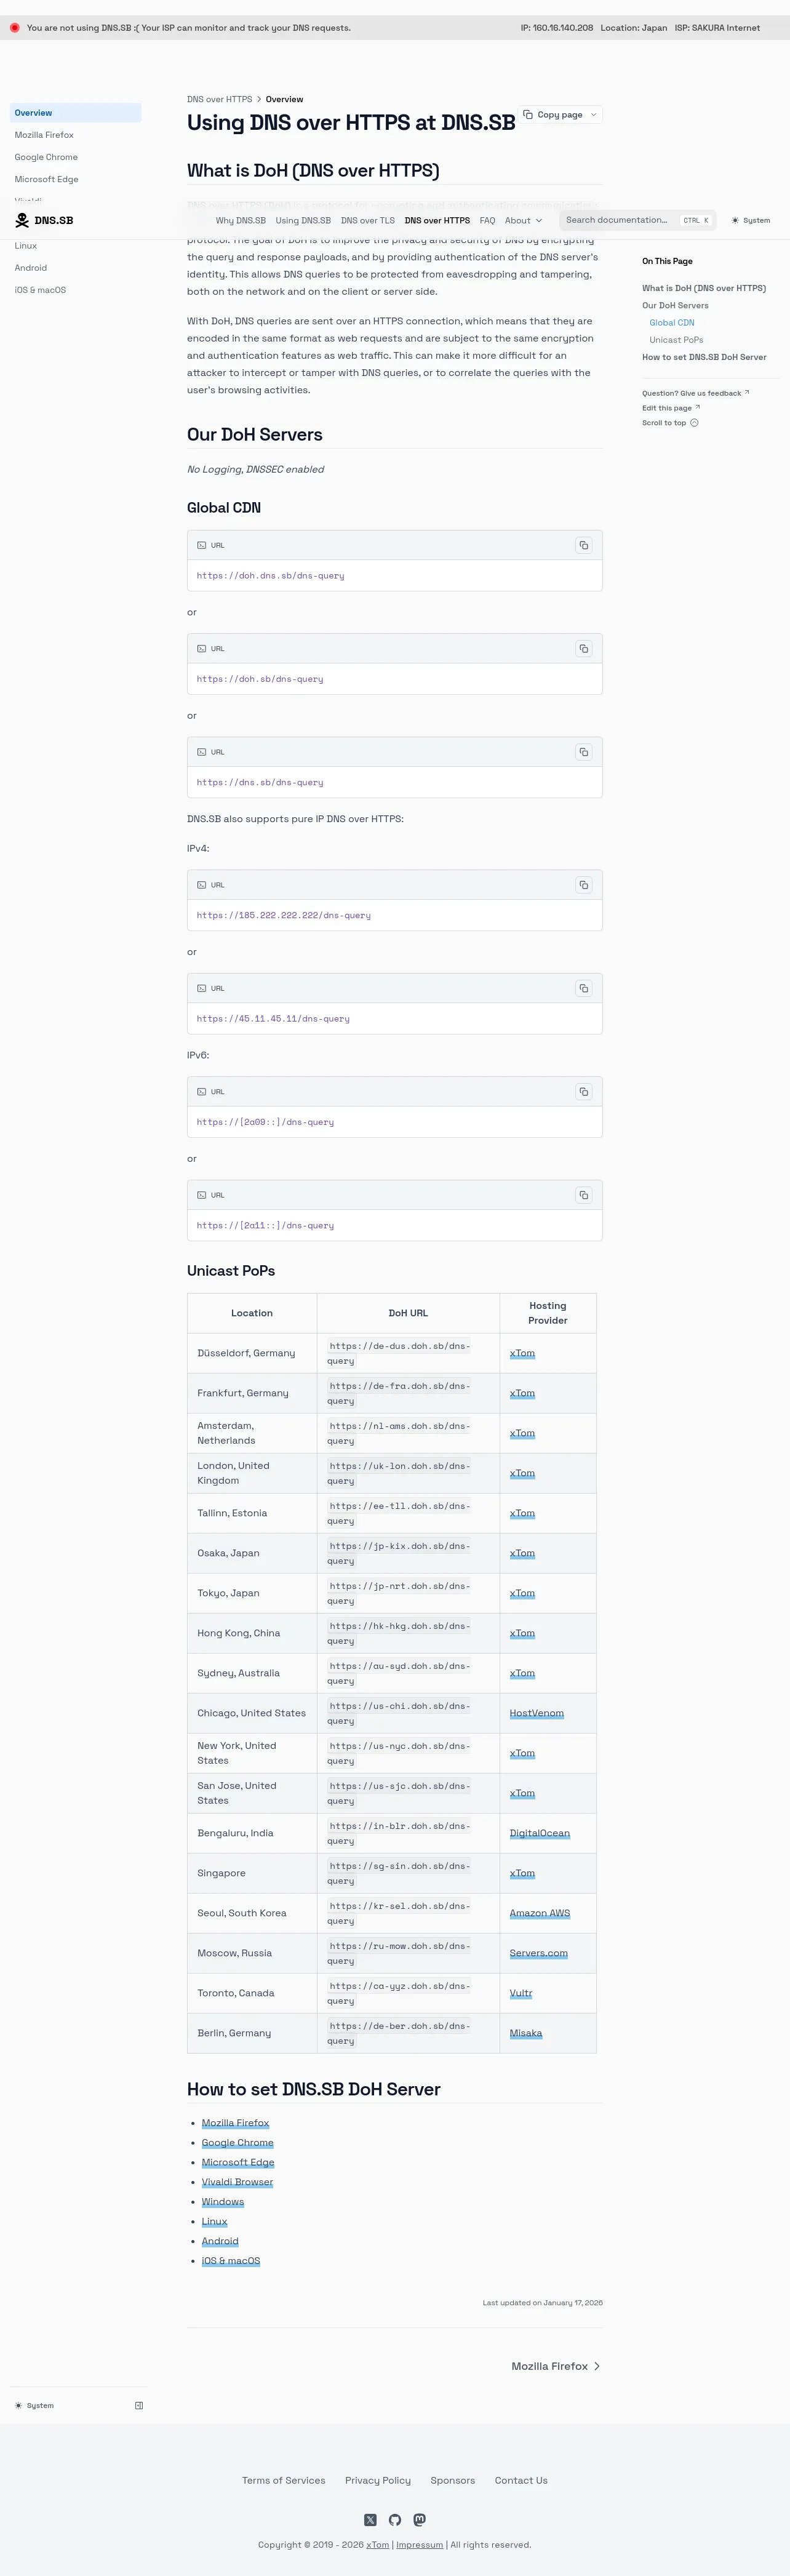This screenshot has width=790, height=2576.
Task: Open Amazon AWS hosting provider link
Action: (539, 1913)
